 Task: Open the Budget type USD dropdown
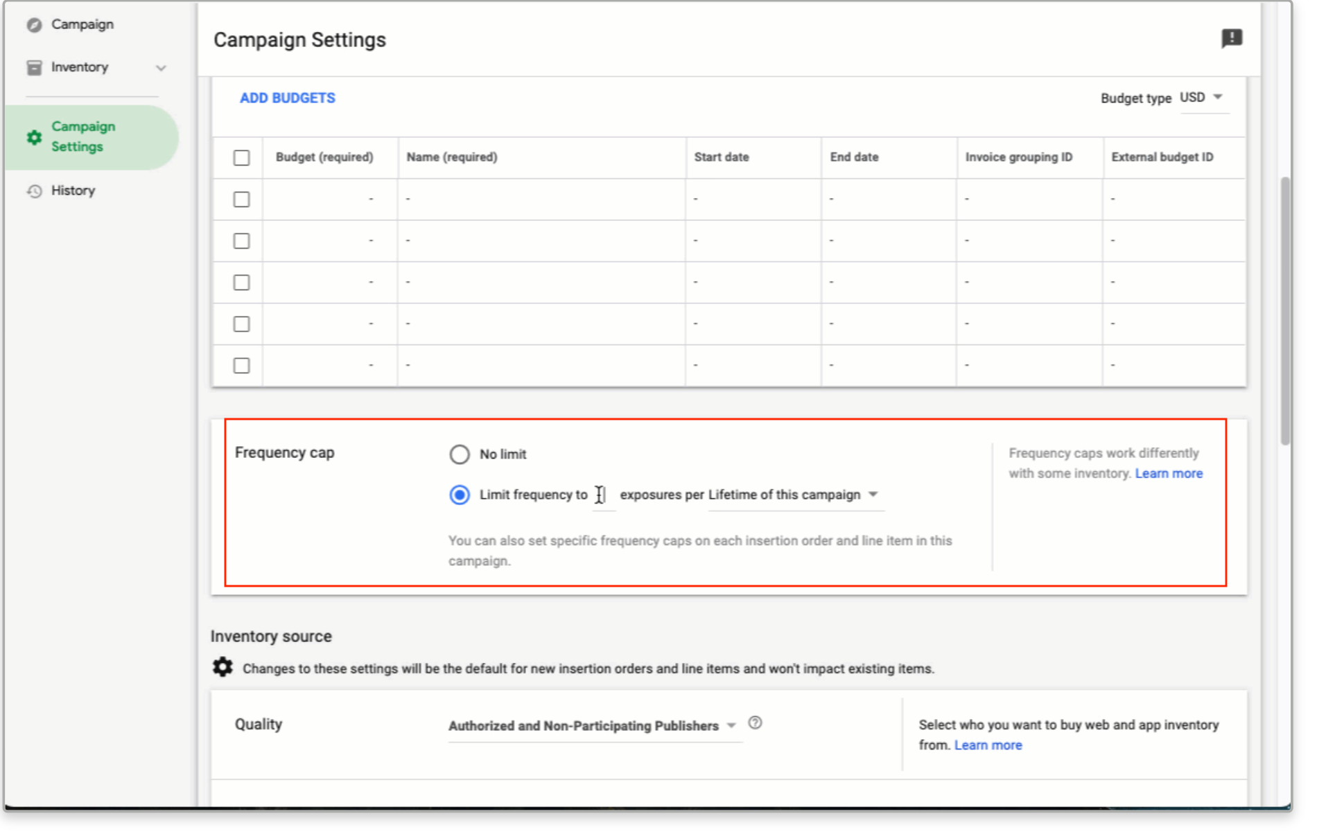point(1203,98)
